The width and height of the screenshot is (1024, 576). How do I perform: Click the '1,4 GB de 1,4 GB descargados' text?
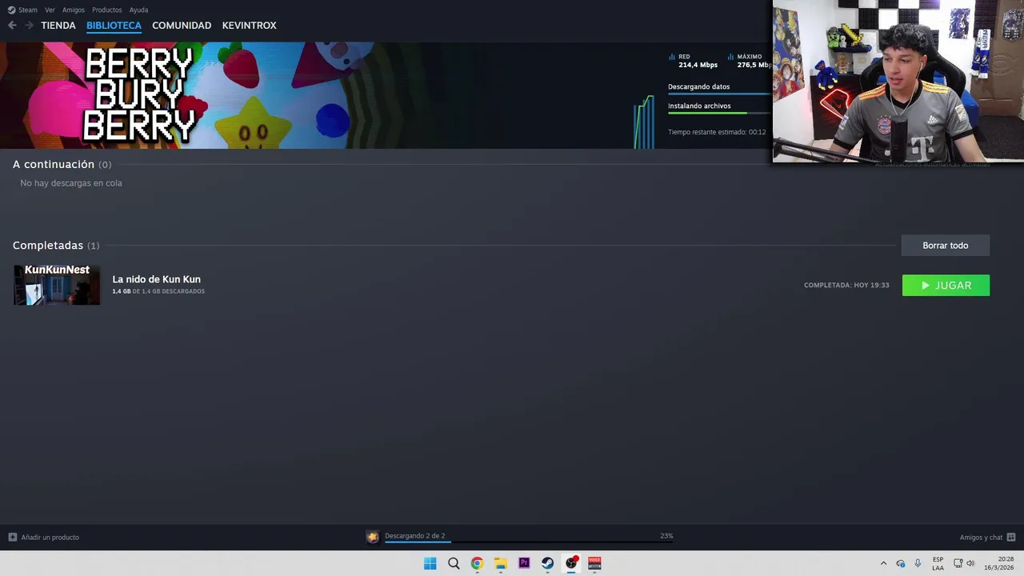coord(158,291)
